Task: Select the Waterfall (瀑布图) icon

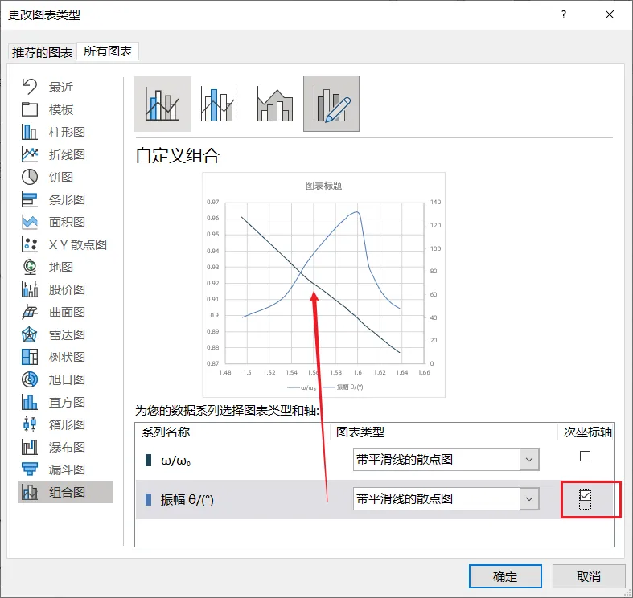Action: (x=30, y=447)
